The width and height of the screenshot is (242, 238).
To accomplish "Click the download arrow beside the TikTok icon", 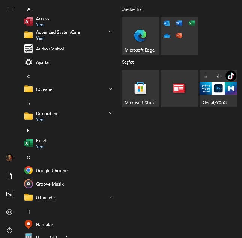I will [x=218, y=76].
